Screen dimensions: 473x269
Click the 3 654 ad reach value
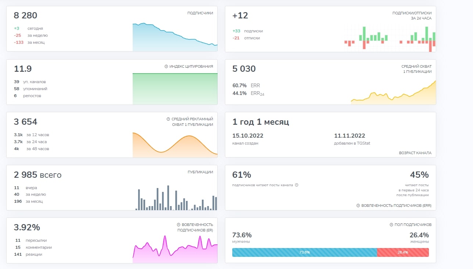(x=25, y=122)
